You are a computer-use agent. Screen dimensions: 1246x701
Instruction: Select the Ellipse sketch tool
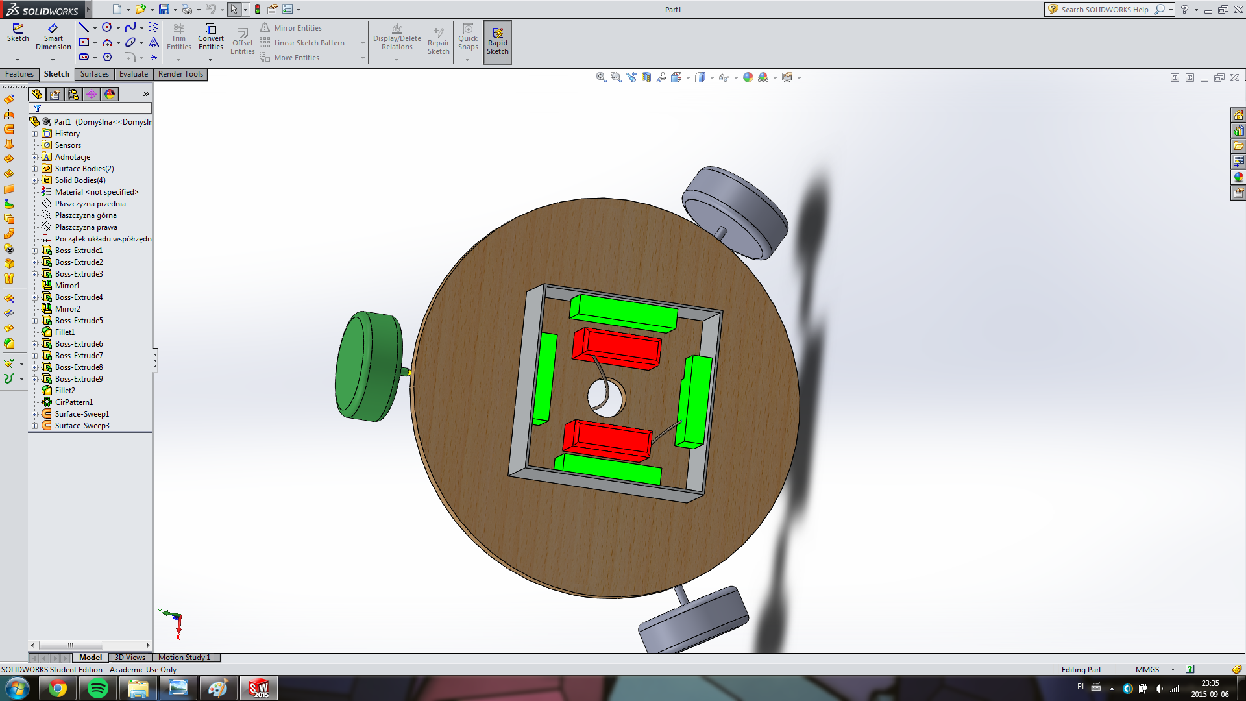click(x=130, y=42)
